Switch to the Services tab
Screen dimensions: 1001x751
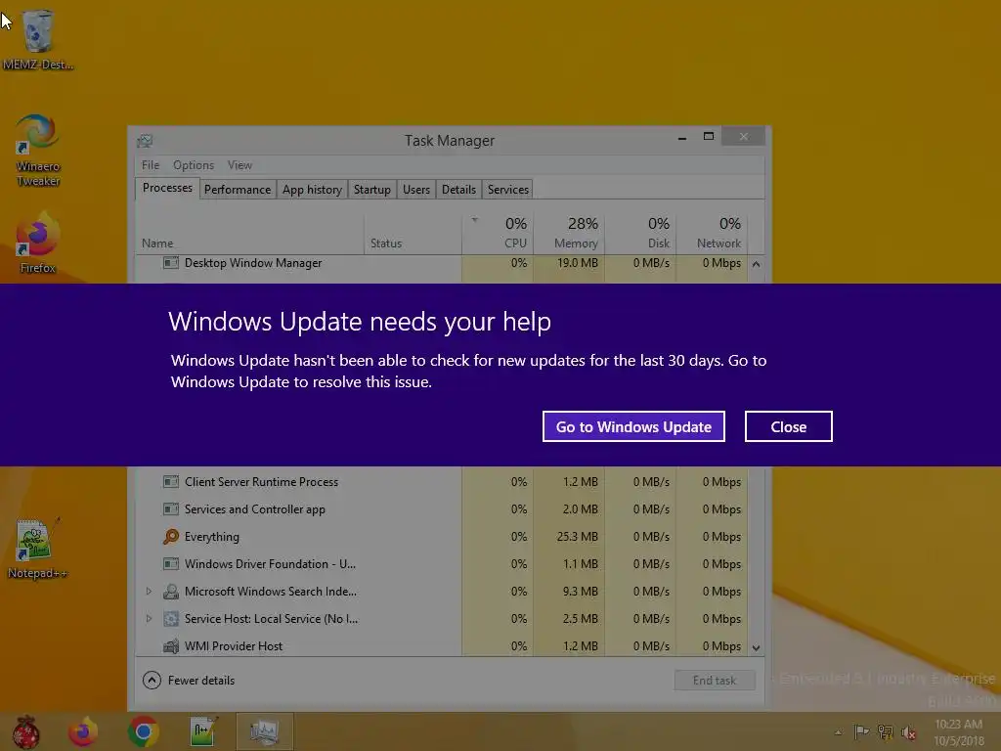[x=508, y=190]
